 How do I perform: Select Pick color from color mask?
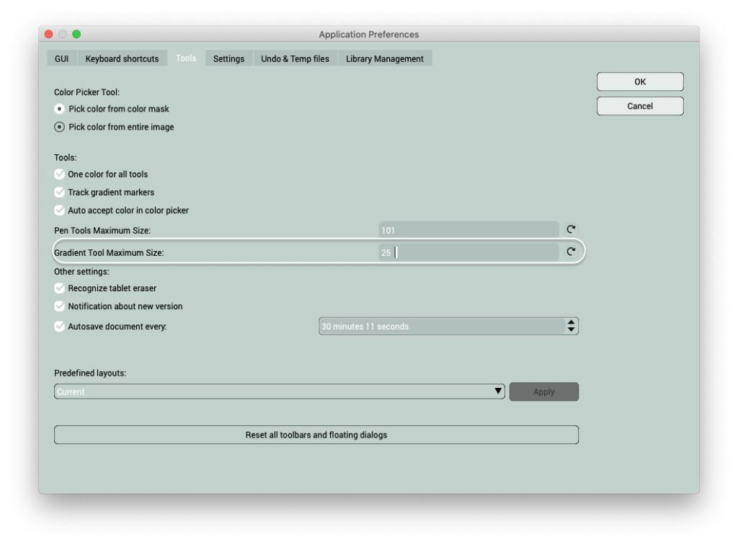coord(59,109)
